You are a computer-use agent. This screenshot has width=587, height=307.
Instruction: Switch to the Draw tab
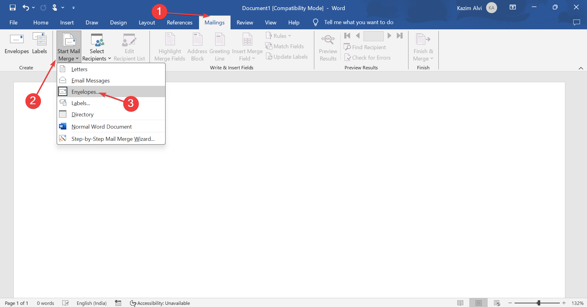point(92,23)
